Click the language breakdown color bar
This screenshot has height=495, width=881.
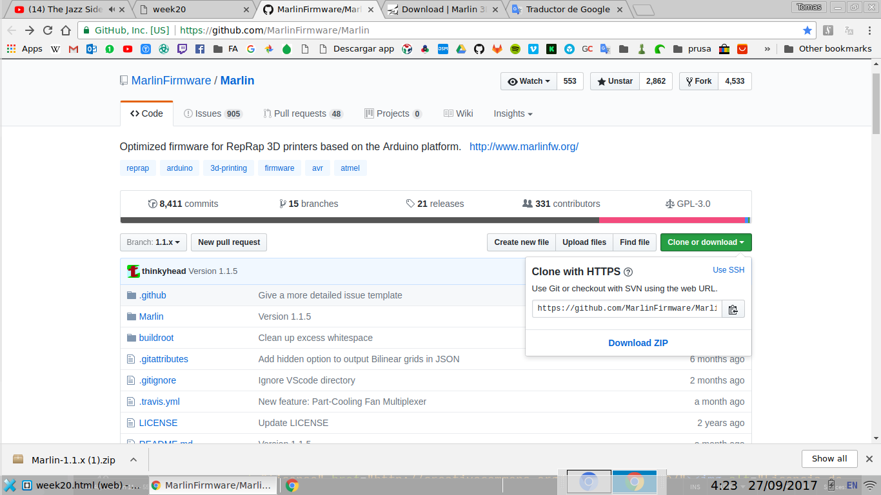coord(435,220)
